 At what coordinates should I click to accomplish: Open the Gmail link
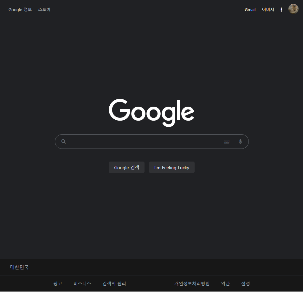pos(250,10)
